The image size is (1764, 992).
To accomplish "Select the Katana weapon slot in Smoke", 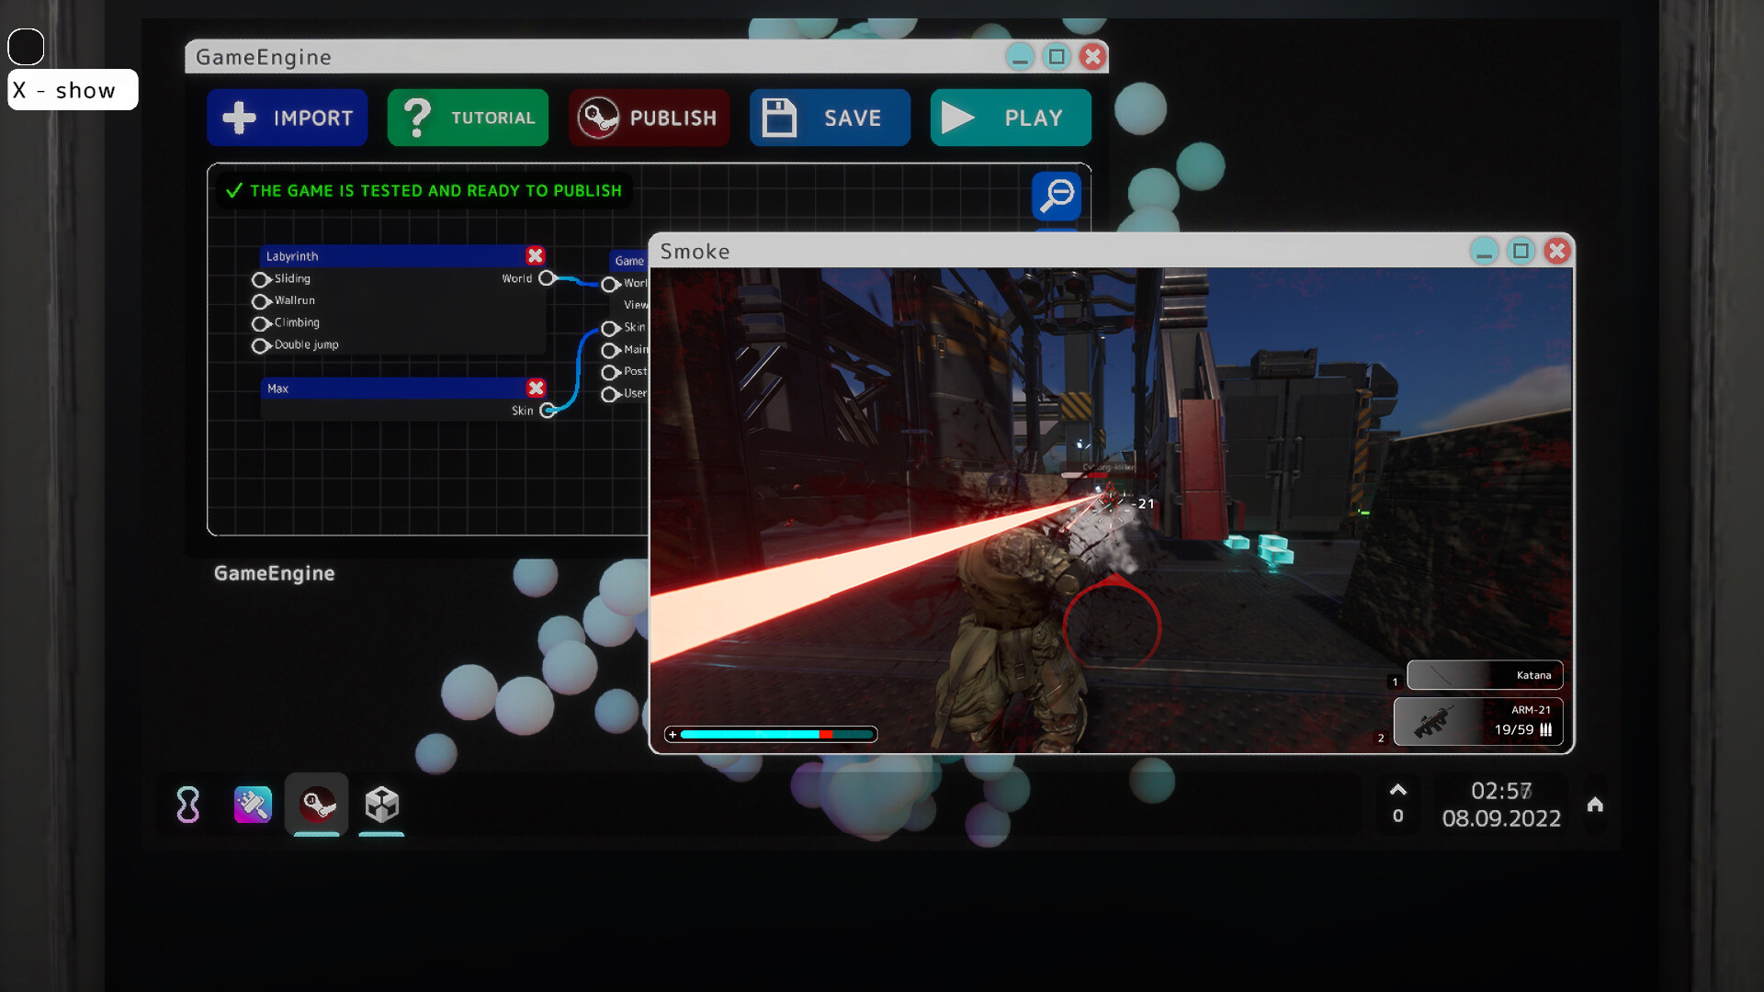I will tap(1484, 674).
